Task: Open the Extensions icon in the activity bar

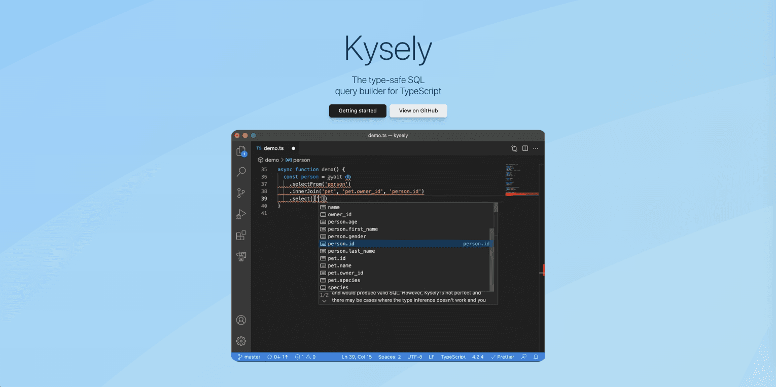Action: point(241,236)
